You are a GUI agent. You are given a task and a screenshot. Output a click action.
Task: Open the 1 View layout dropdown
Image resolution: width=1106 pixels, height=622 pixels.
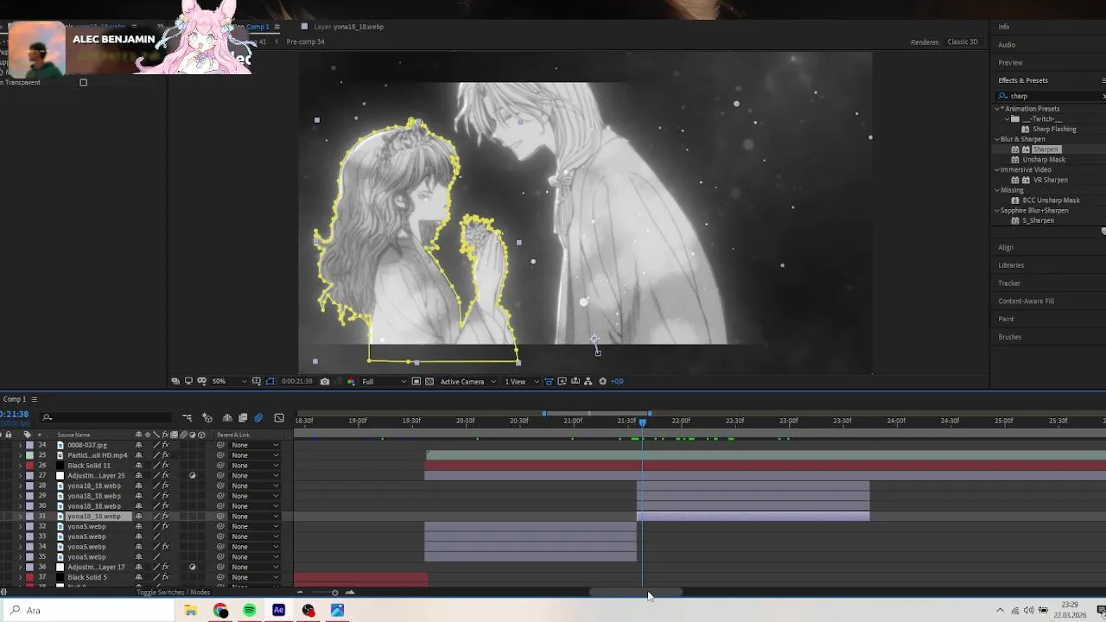pyautogui.click(x=520, y=381)
